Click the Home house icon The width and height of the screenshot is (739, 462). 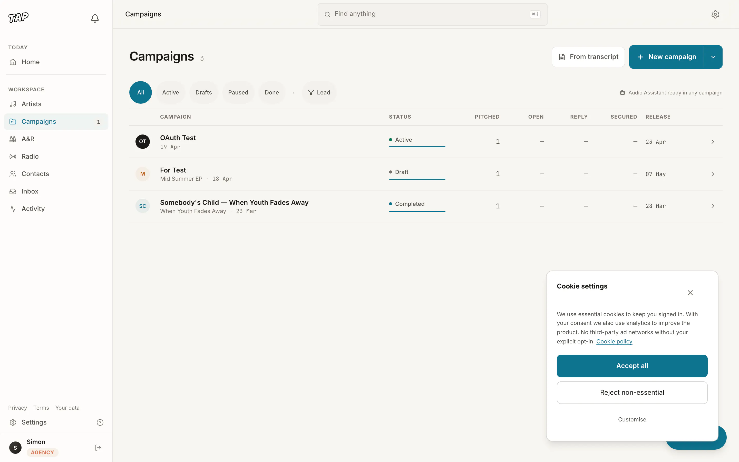click(13, 62)
